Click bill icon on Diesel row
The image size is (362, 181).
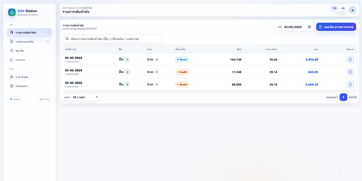[x=350, y=59]
